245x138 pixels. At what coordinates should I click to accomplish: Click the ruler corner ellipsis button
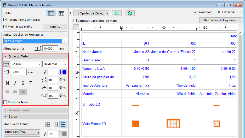[76, 28]
